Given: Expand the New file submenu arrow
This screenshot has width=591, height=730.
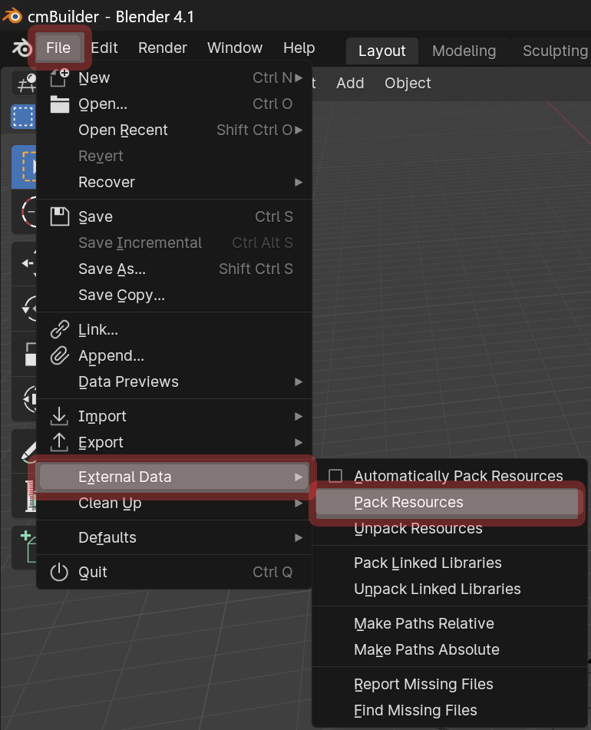Looking at the screenshot, I should click(x=299, y=78).
